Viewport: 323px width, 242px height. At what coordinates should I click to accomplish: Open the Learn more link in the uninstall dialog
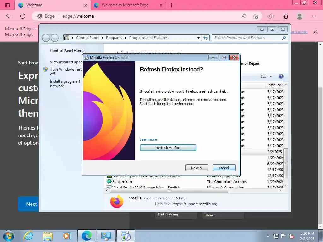pos(148,139)
